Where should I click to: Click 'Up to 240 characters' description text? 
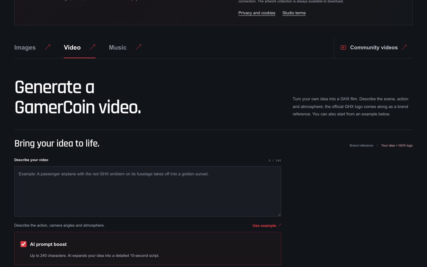[94, 256]
